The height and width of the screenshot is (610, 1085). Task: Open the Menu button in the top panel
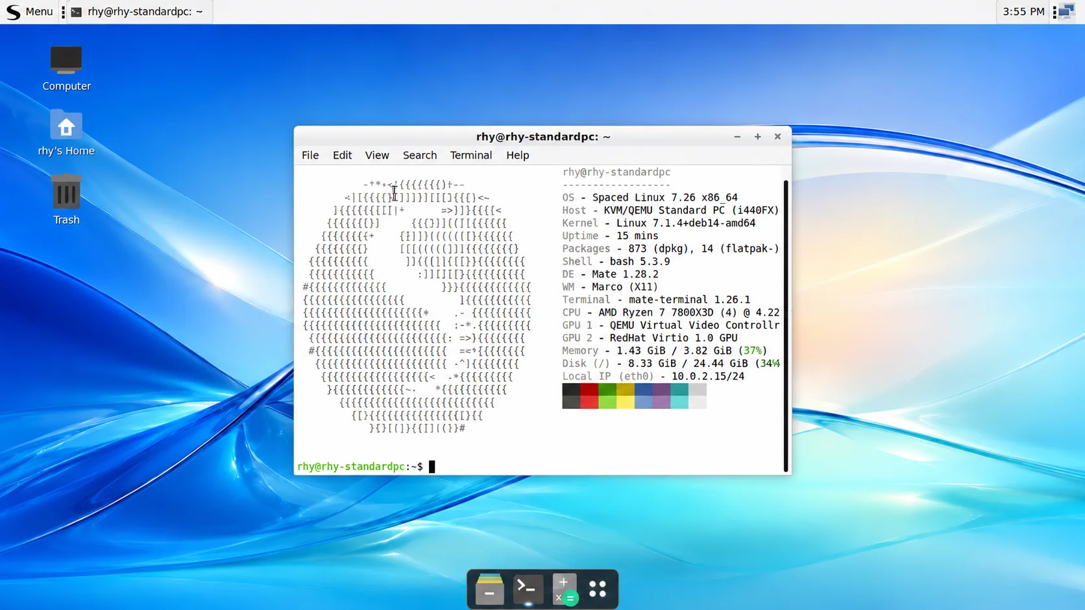tap(30, 12)
